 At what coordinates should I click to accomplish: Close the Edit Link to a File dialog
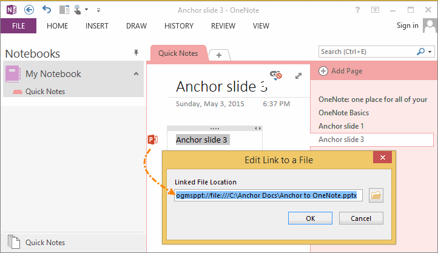(x=382, y=158)
